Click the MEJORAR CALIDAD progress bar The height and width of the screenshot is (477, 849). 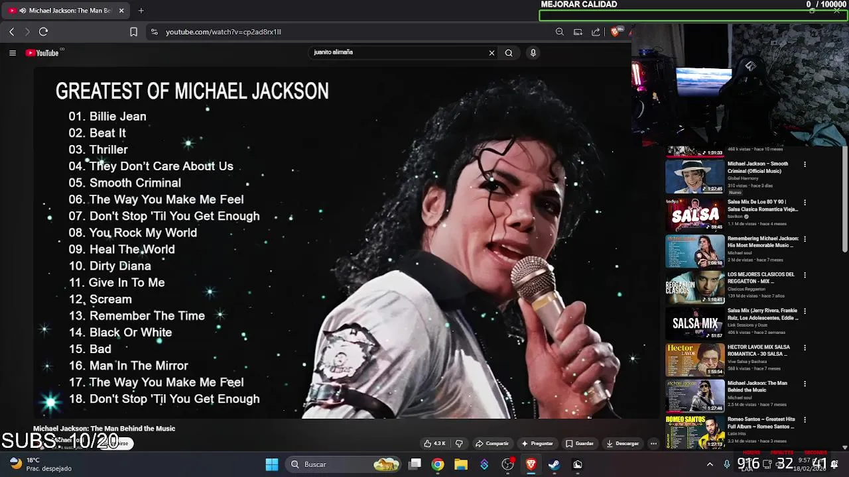[x=692, y=15]
